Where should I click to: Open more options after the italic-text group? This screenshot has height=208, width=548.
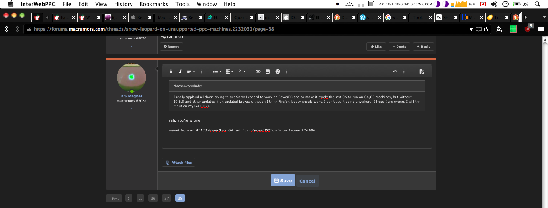(x=202, y=71)
